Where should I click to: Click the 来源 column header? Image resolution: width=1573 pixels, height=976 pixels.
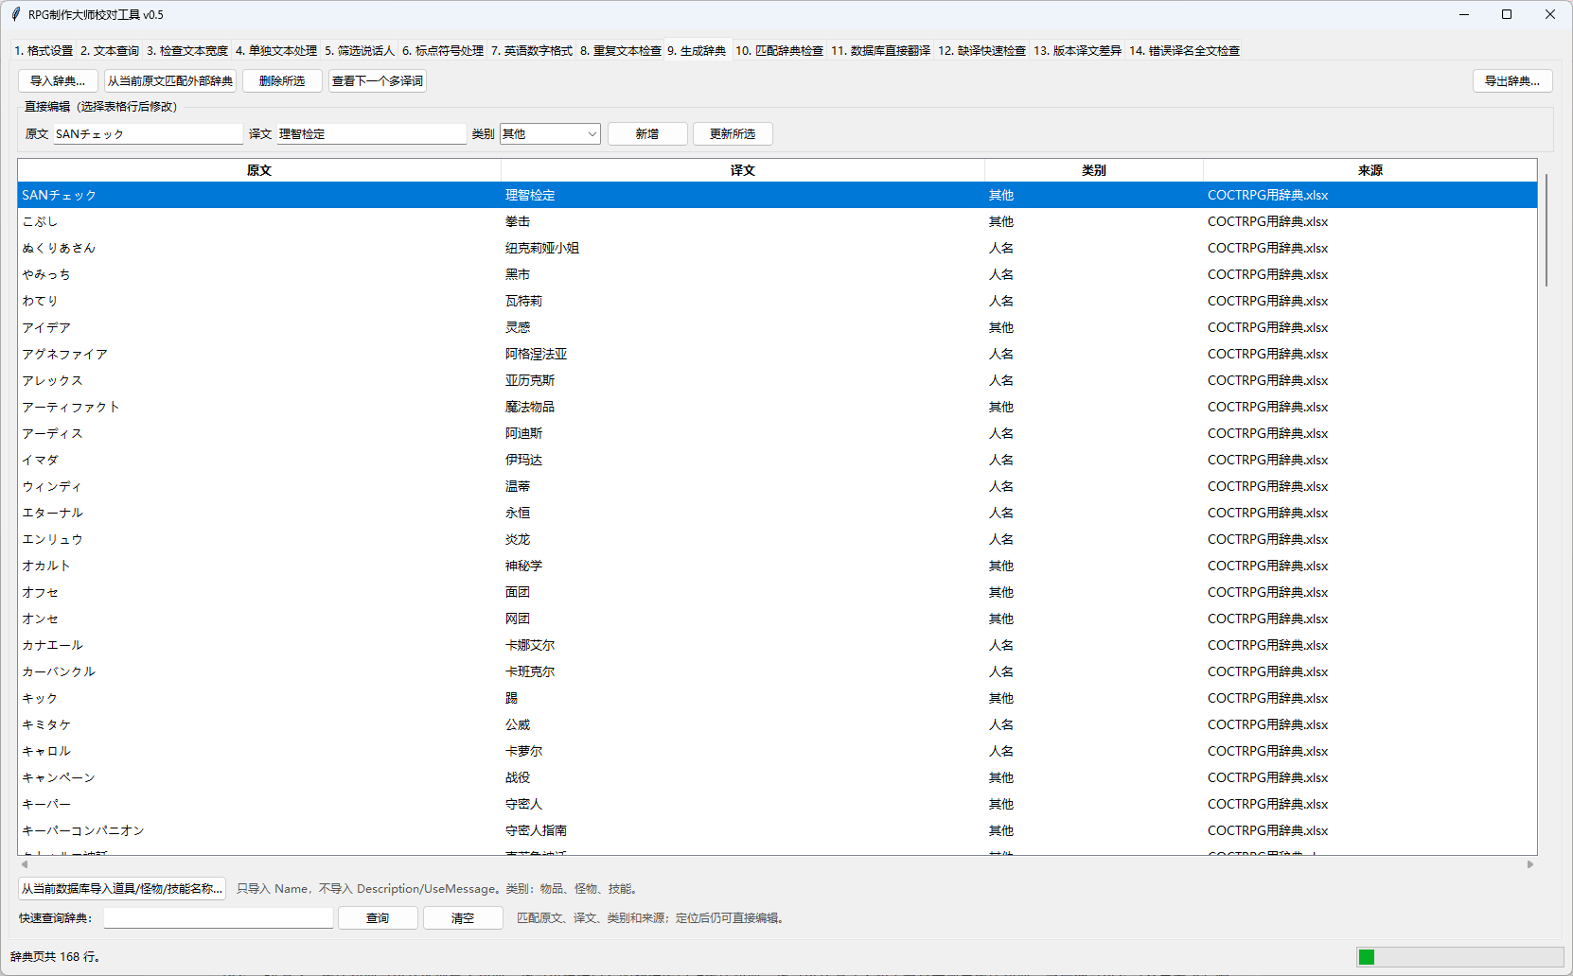coord(1370,170)
